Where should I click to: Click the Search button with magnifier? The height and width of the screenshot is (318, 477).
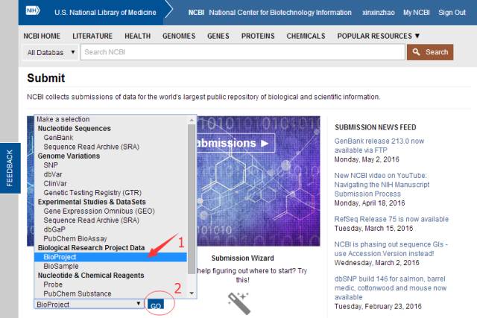pyautogui.click(x=429, y=52)
